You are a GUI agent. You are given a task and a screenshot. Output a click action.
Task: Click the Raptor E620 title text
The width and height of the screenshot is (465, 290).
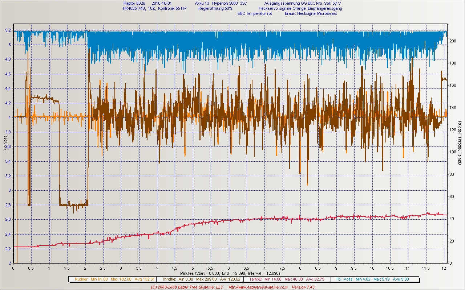click(x=134, y=3)
